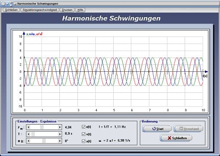Decrease period T with left arrow
The image size is (220, 156).
[x=28, y=134]
